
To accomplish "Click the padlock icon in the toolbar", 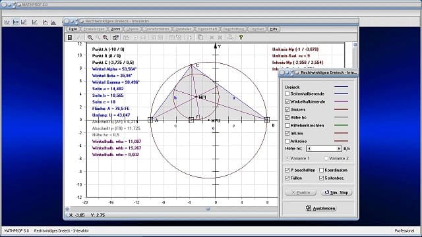I will (x=115, y=38).
